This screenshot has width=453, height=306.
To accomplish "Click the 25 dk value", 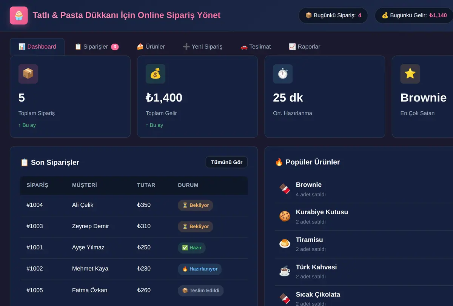I will 288,98.
